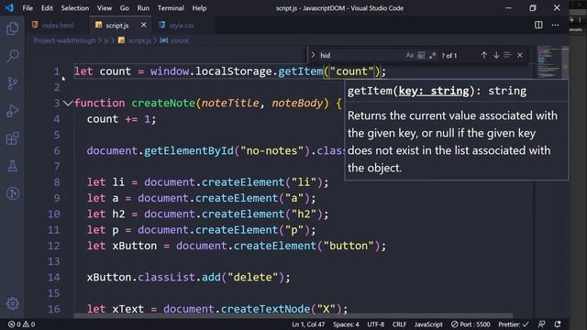Image resolution: width=587 pixels, height=330 pixels.
Task: Click the open timeline clock icon in activity bar
Action: click(12, 193)
